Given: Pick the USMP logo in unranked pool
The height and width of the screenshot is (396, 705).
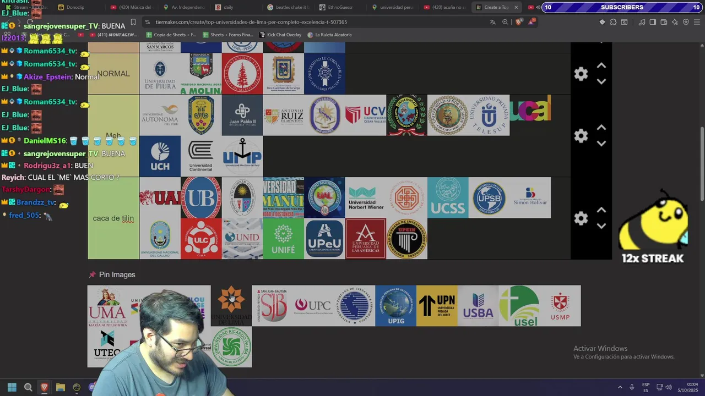Looking at the screenshot, I should tap(560, 306).
